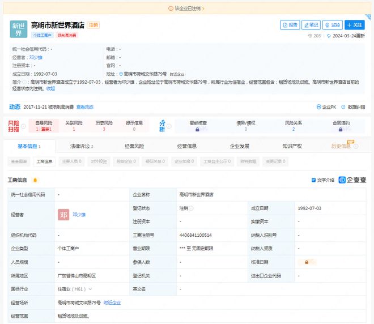Viewport: 374px width, 324px height.
Task: Open the 历史风险 risk item
Action: tap(104, 126)
